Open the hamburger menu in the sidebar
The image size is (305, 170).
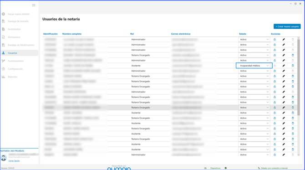tap(34, 5)
